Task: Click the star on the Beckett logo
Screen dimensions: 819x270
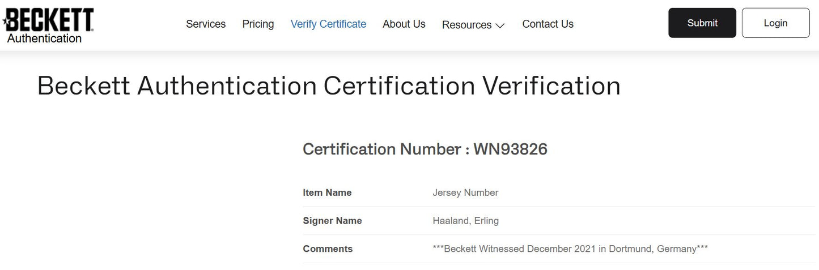Action: click(x=6, y=23)
